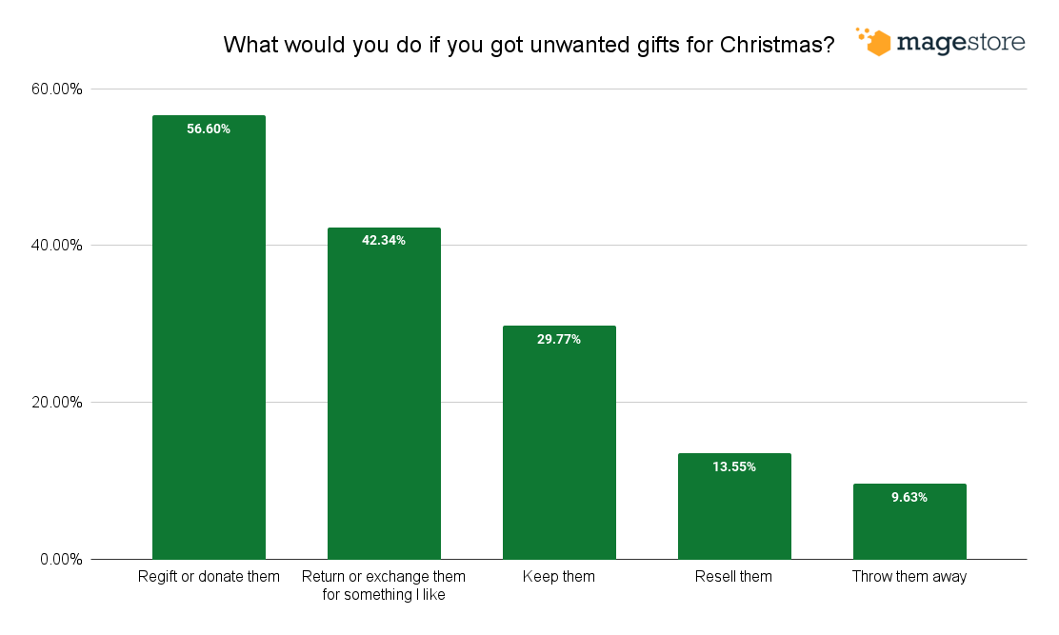
Task: Click the 29.77% data label
Action: coord(559,339)
